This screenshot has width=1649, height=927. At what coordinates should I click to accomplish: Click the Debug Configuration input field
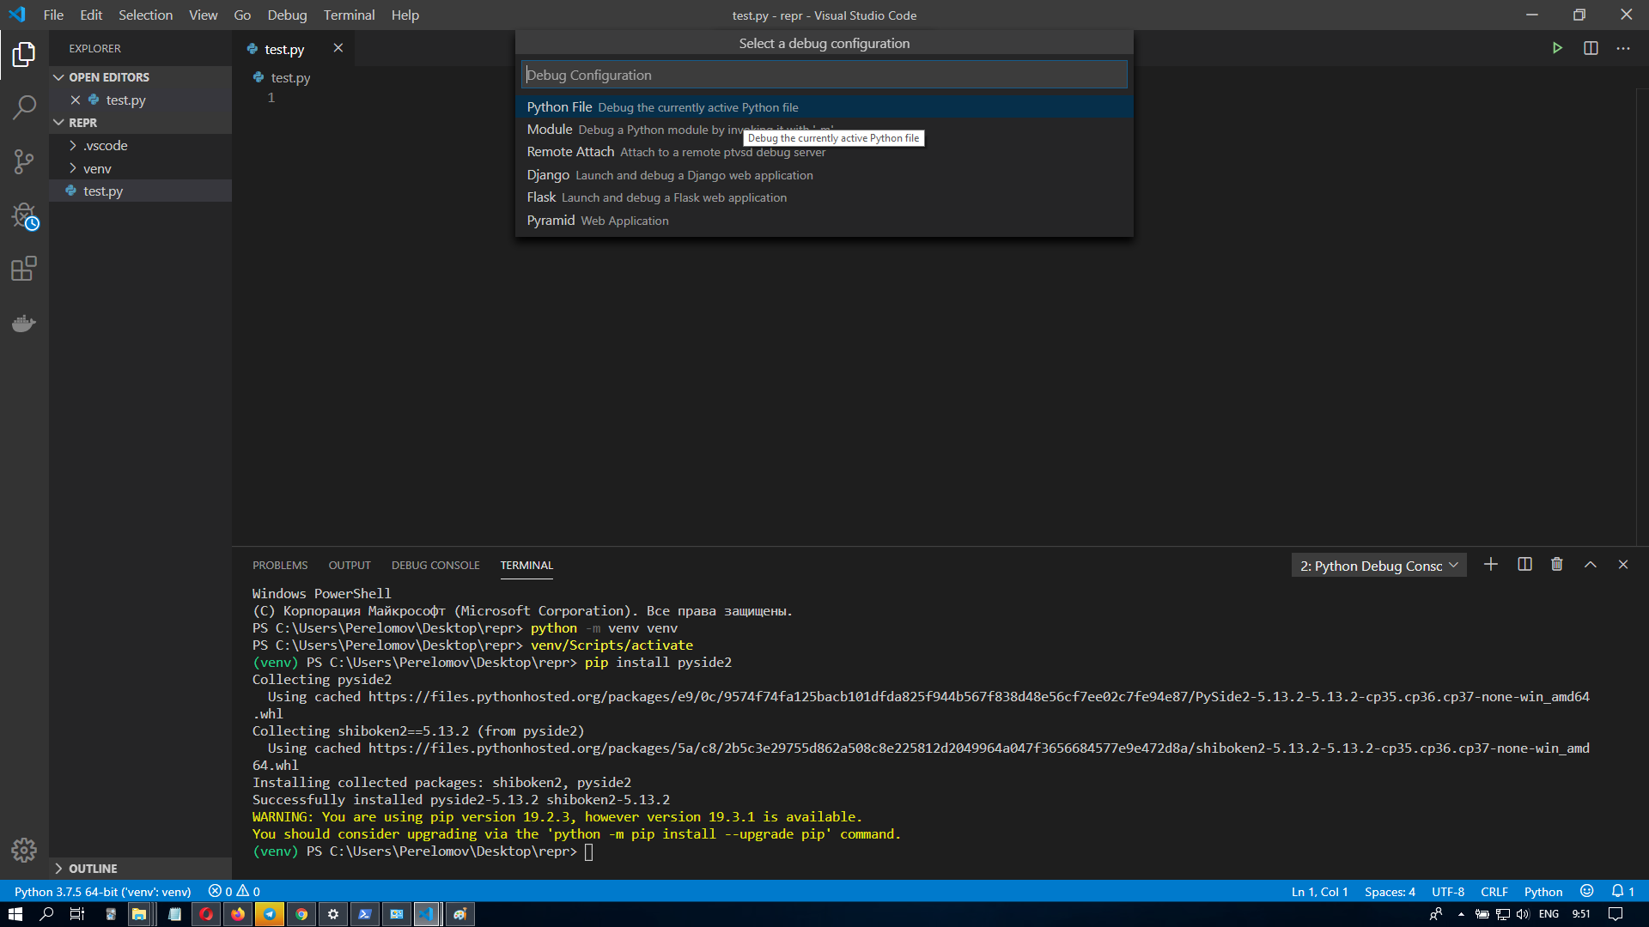824,75
